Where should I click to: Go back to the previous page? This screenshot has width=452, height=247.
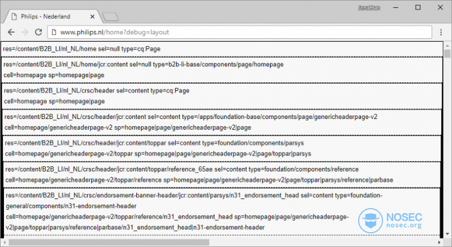point(11,32)
